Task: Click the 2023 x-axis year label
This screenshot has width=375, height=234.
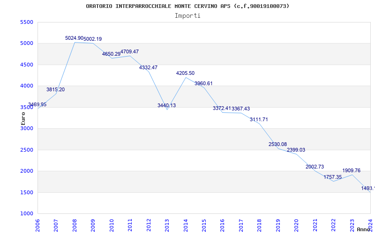Action: coord(352,226)
